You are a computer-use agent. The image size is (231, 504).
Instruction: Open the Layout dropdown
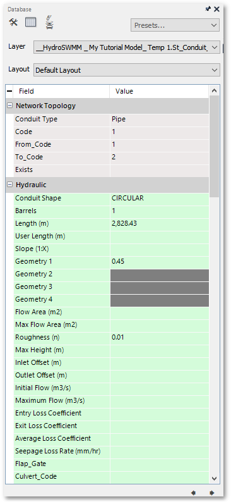[x=127, y=70]
